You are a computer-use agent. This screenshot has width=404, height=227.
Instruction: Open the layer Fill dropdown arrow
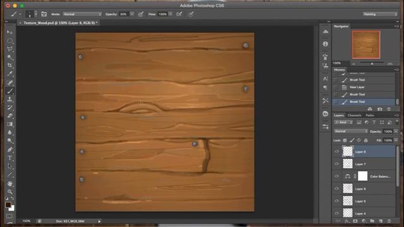396,140
